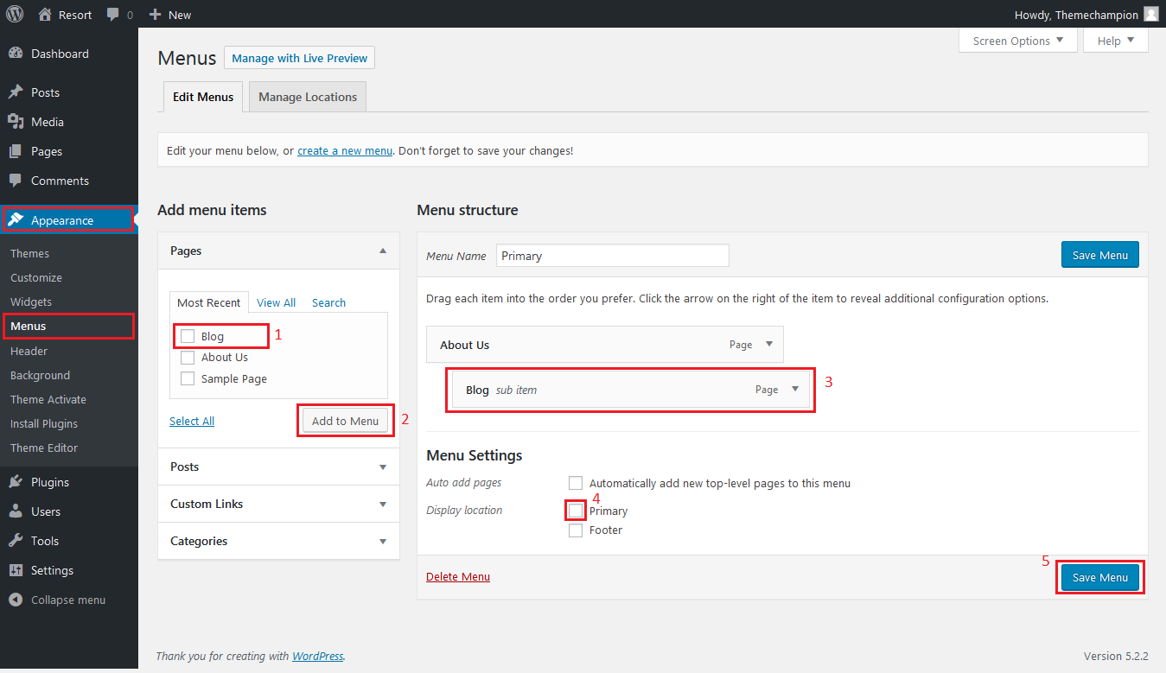Tick the Footer display location checkbox
Image resolution: width=1166 pixels, height=673 pixels.
[576, 530]
